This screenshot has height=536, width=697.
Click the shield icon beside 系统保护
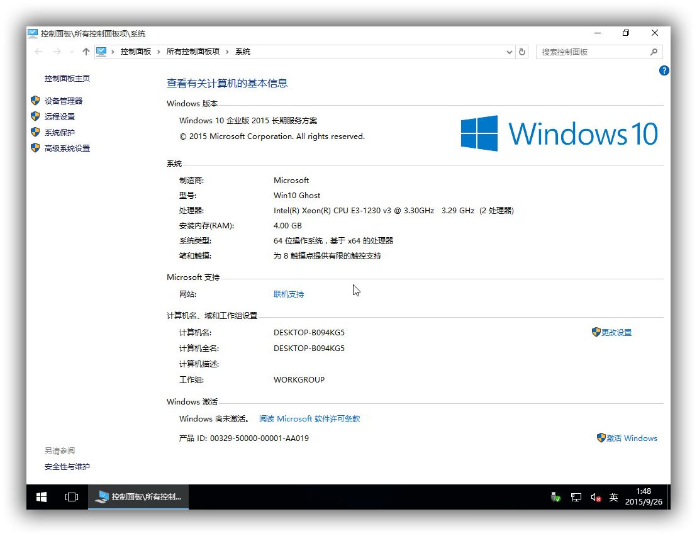[x=36, y=132]
